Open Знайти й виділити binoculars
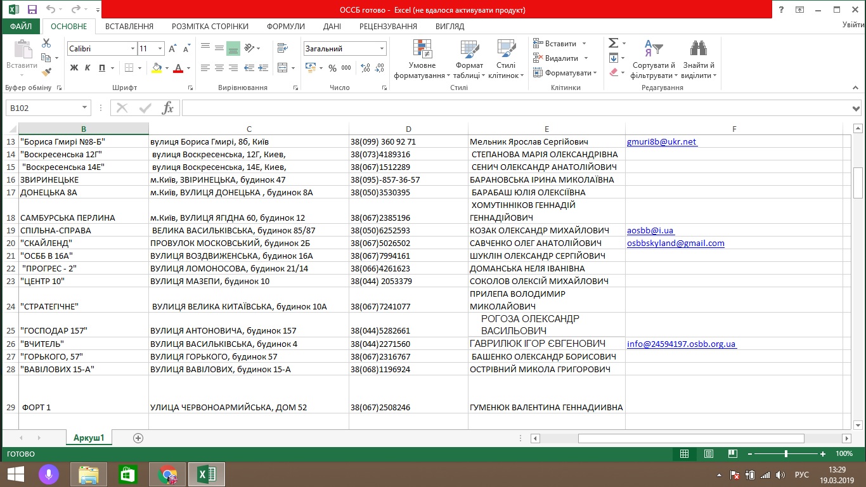866x487 pixels. tap(699, 60)
